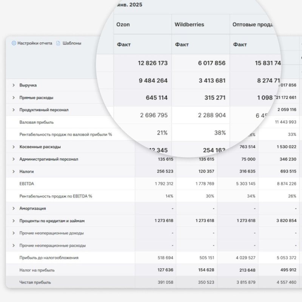Click net profit total 4 557 460
Viewport: 302px width, 302px height.
tap(287, 282)
